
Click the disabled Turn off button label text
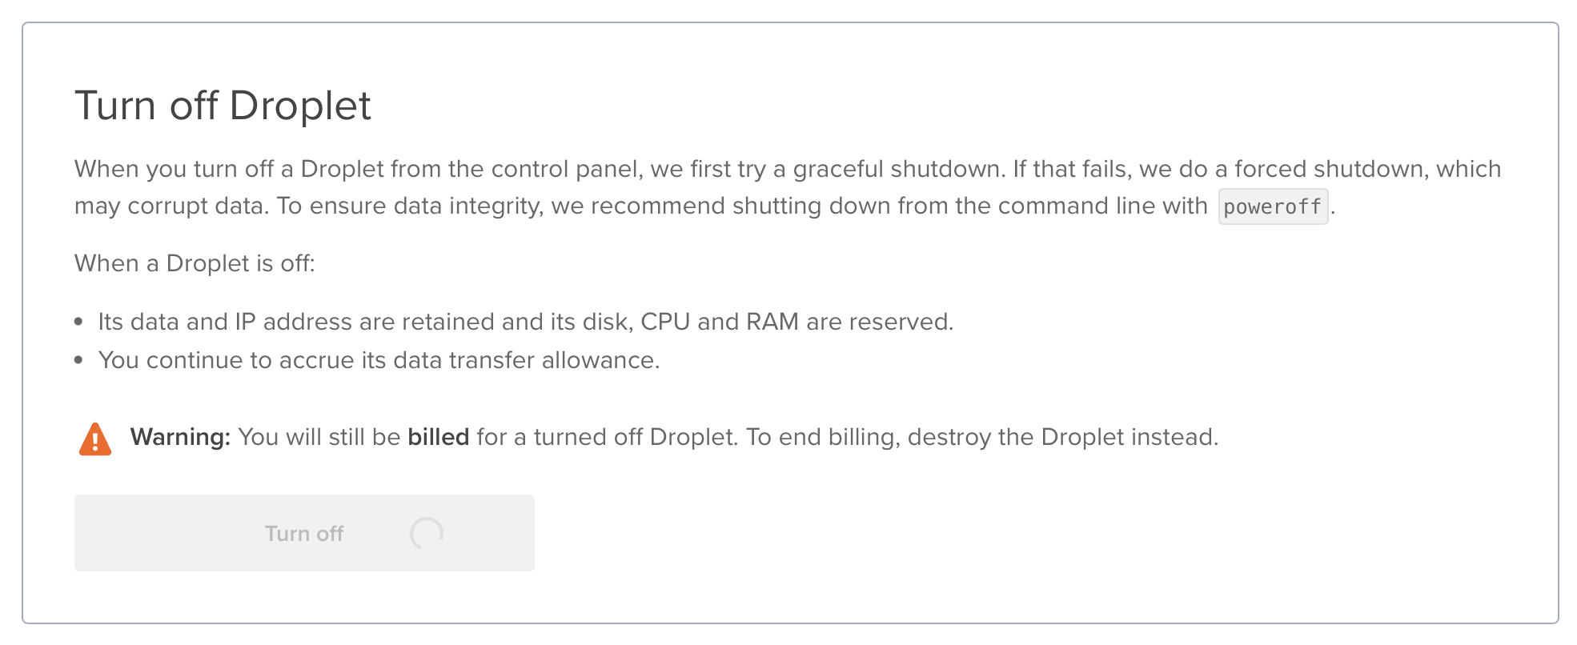tap(303, 533)
